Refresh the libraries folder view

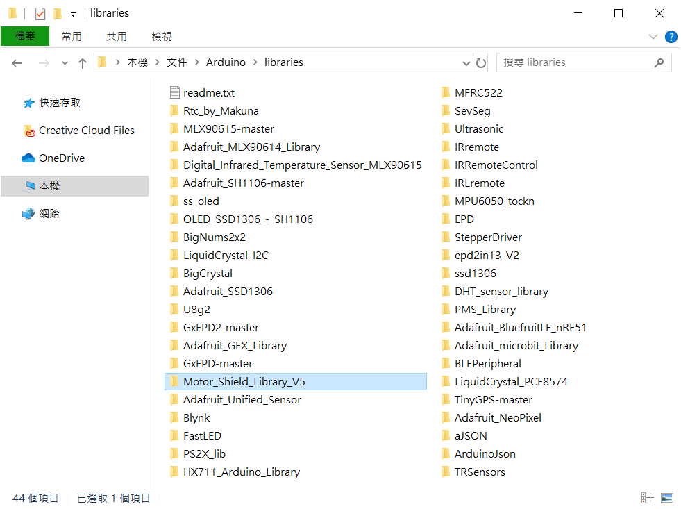tap(481, 63)
